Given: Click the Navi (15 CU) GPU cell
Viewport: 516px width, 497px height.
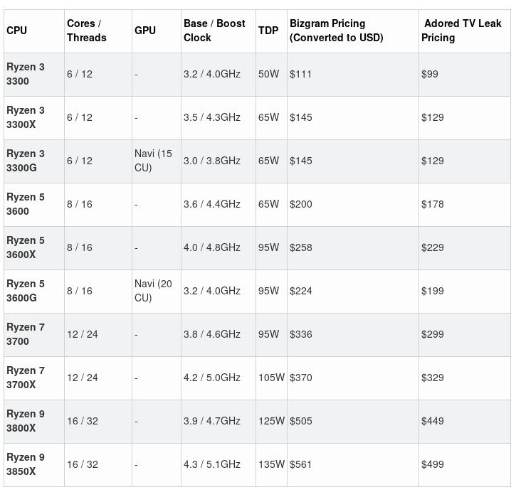Looking at the screenshot, I should coord(153,161).
